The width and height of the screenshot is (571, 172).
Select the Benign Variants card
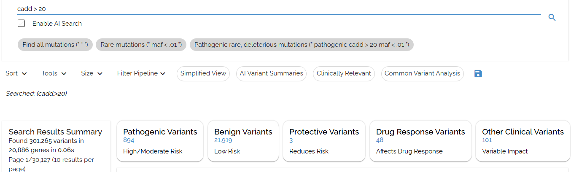243,141
